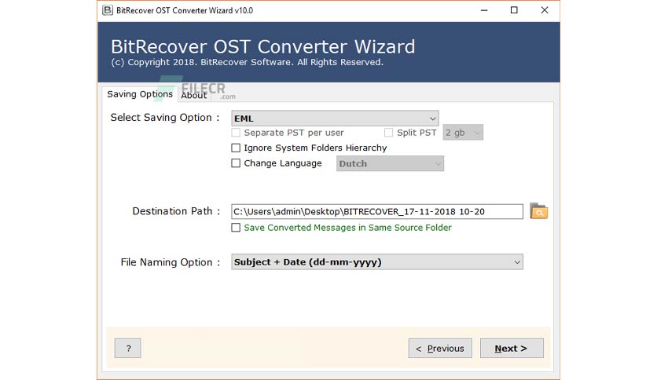Viewport: 657px width, 380px height.
Task: Click the 'Select Saving Option :' label
Action: tap(165, 118)
